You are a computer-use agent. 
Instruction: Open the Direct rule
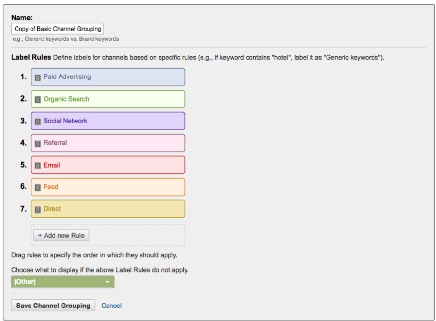pos(52,209)
